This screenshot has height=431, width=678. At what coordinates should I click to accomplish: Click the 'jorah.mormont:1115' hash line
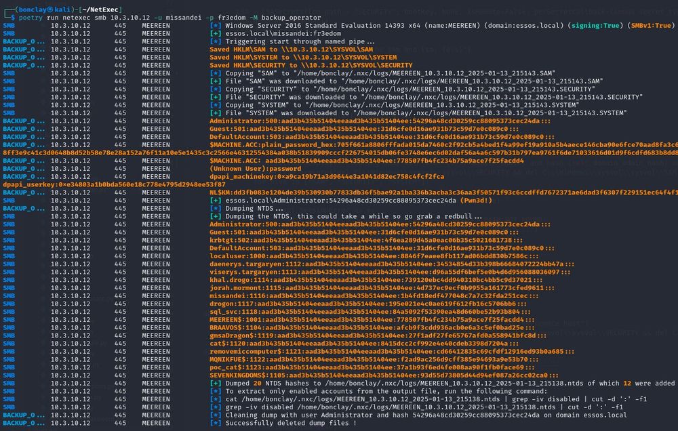[382, 288]
